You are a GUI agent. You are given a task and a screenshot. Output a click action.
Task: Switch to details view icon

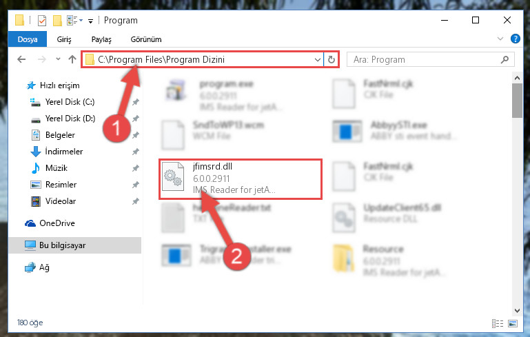tap(497, 323)
